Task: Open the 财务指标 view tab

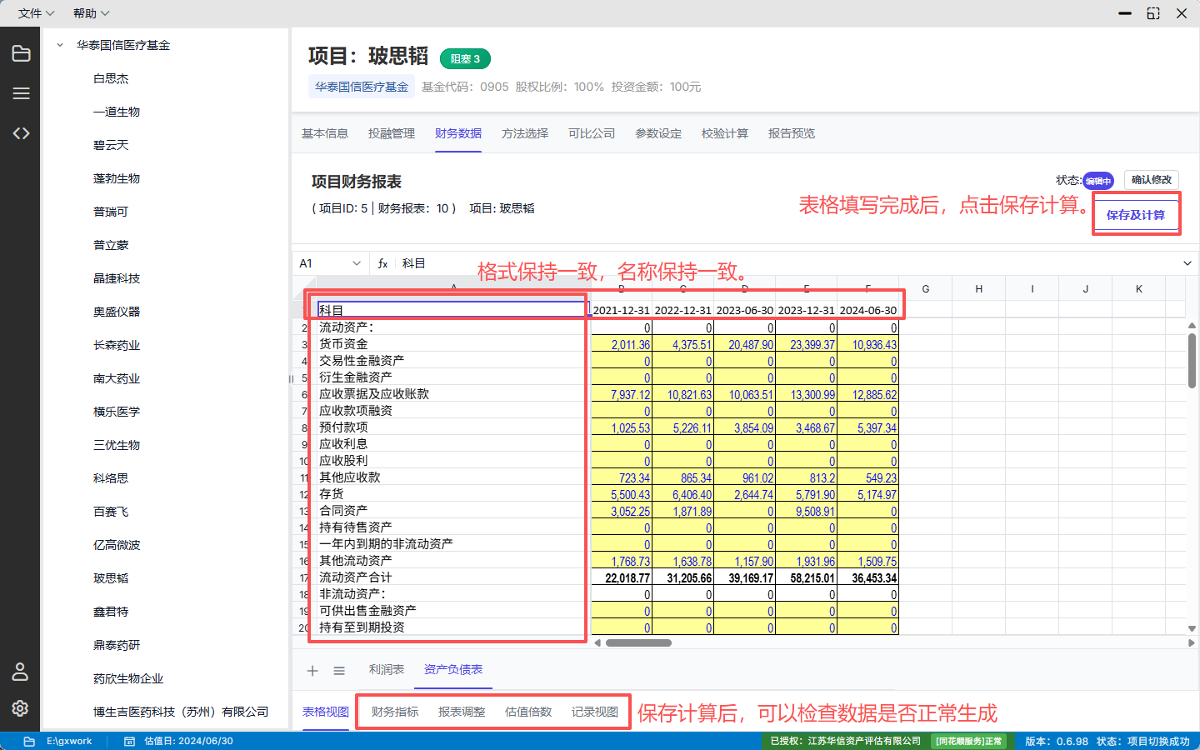Action: tap(395, 712)
